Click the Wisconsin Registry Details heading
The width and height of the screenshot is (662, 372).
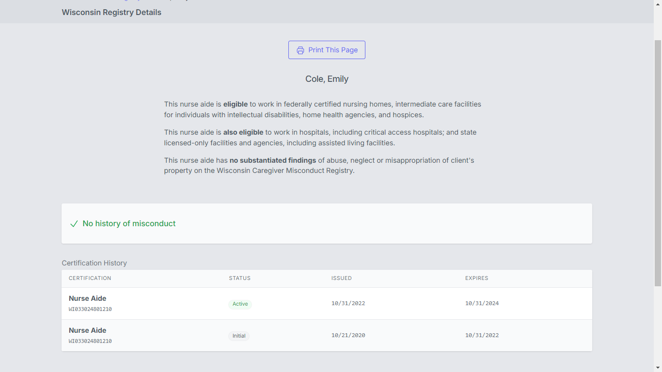pos(111,13)
